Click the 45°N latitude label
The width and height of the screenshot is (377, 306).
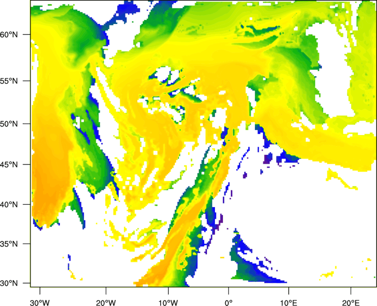tap(9, 164)
